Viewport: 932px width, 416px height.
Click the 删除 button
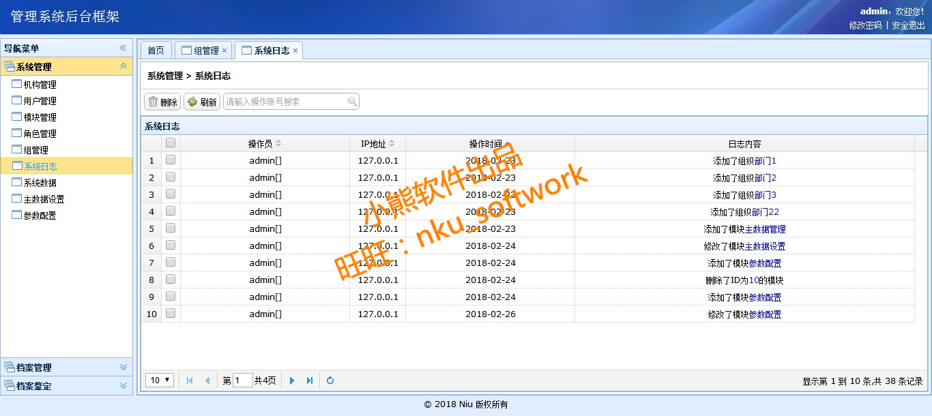162,102
